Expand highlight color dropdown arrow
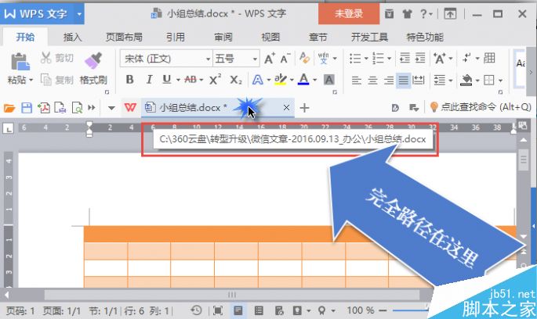The height and width of the screenshot is (319, 537). pyautogui.click(x=292, y=80)
